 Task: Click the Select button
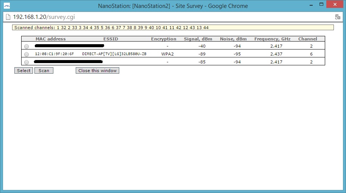click(x=23, y=71)
